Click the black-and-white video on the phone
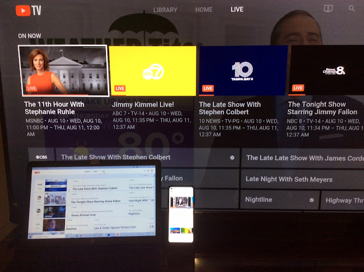The width and height of the screenshot is (364, 272). click(x=181, y=202)
